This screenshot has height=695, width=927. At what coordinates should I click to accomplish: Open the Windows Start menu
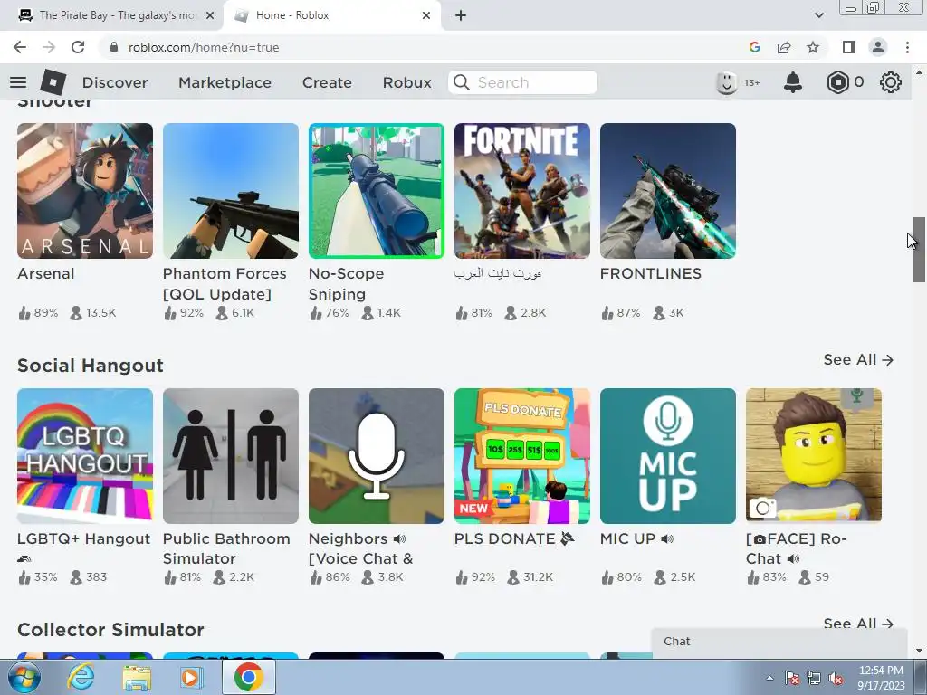(x=24, y=677)
